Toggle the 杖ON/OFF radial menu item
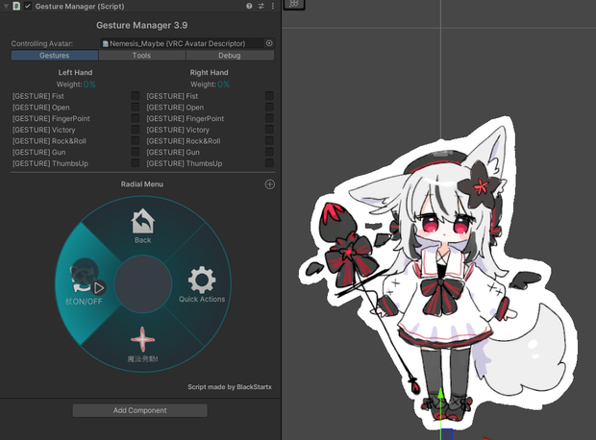Viewport: 596px width, 440px height. 84,283
